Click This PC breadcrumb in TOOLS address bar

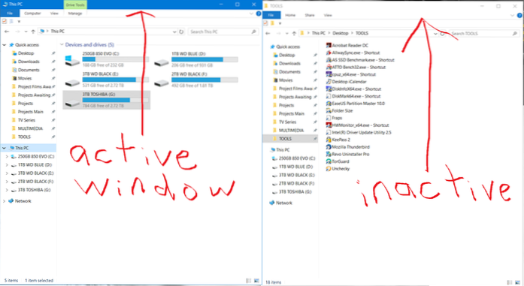318,33
